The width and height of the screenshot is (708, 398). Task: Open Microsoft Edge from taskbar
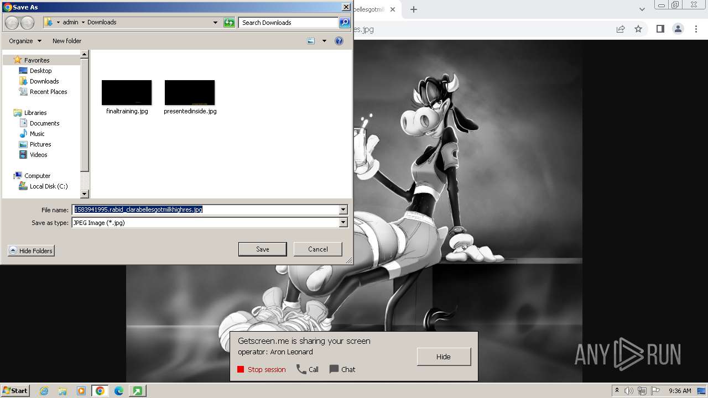pyautogui.click(x=119, y=391)
